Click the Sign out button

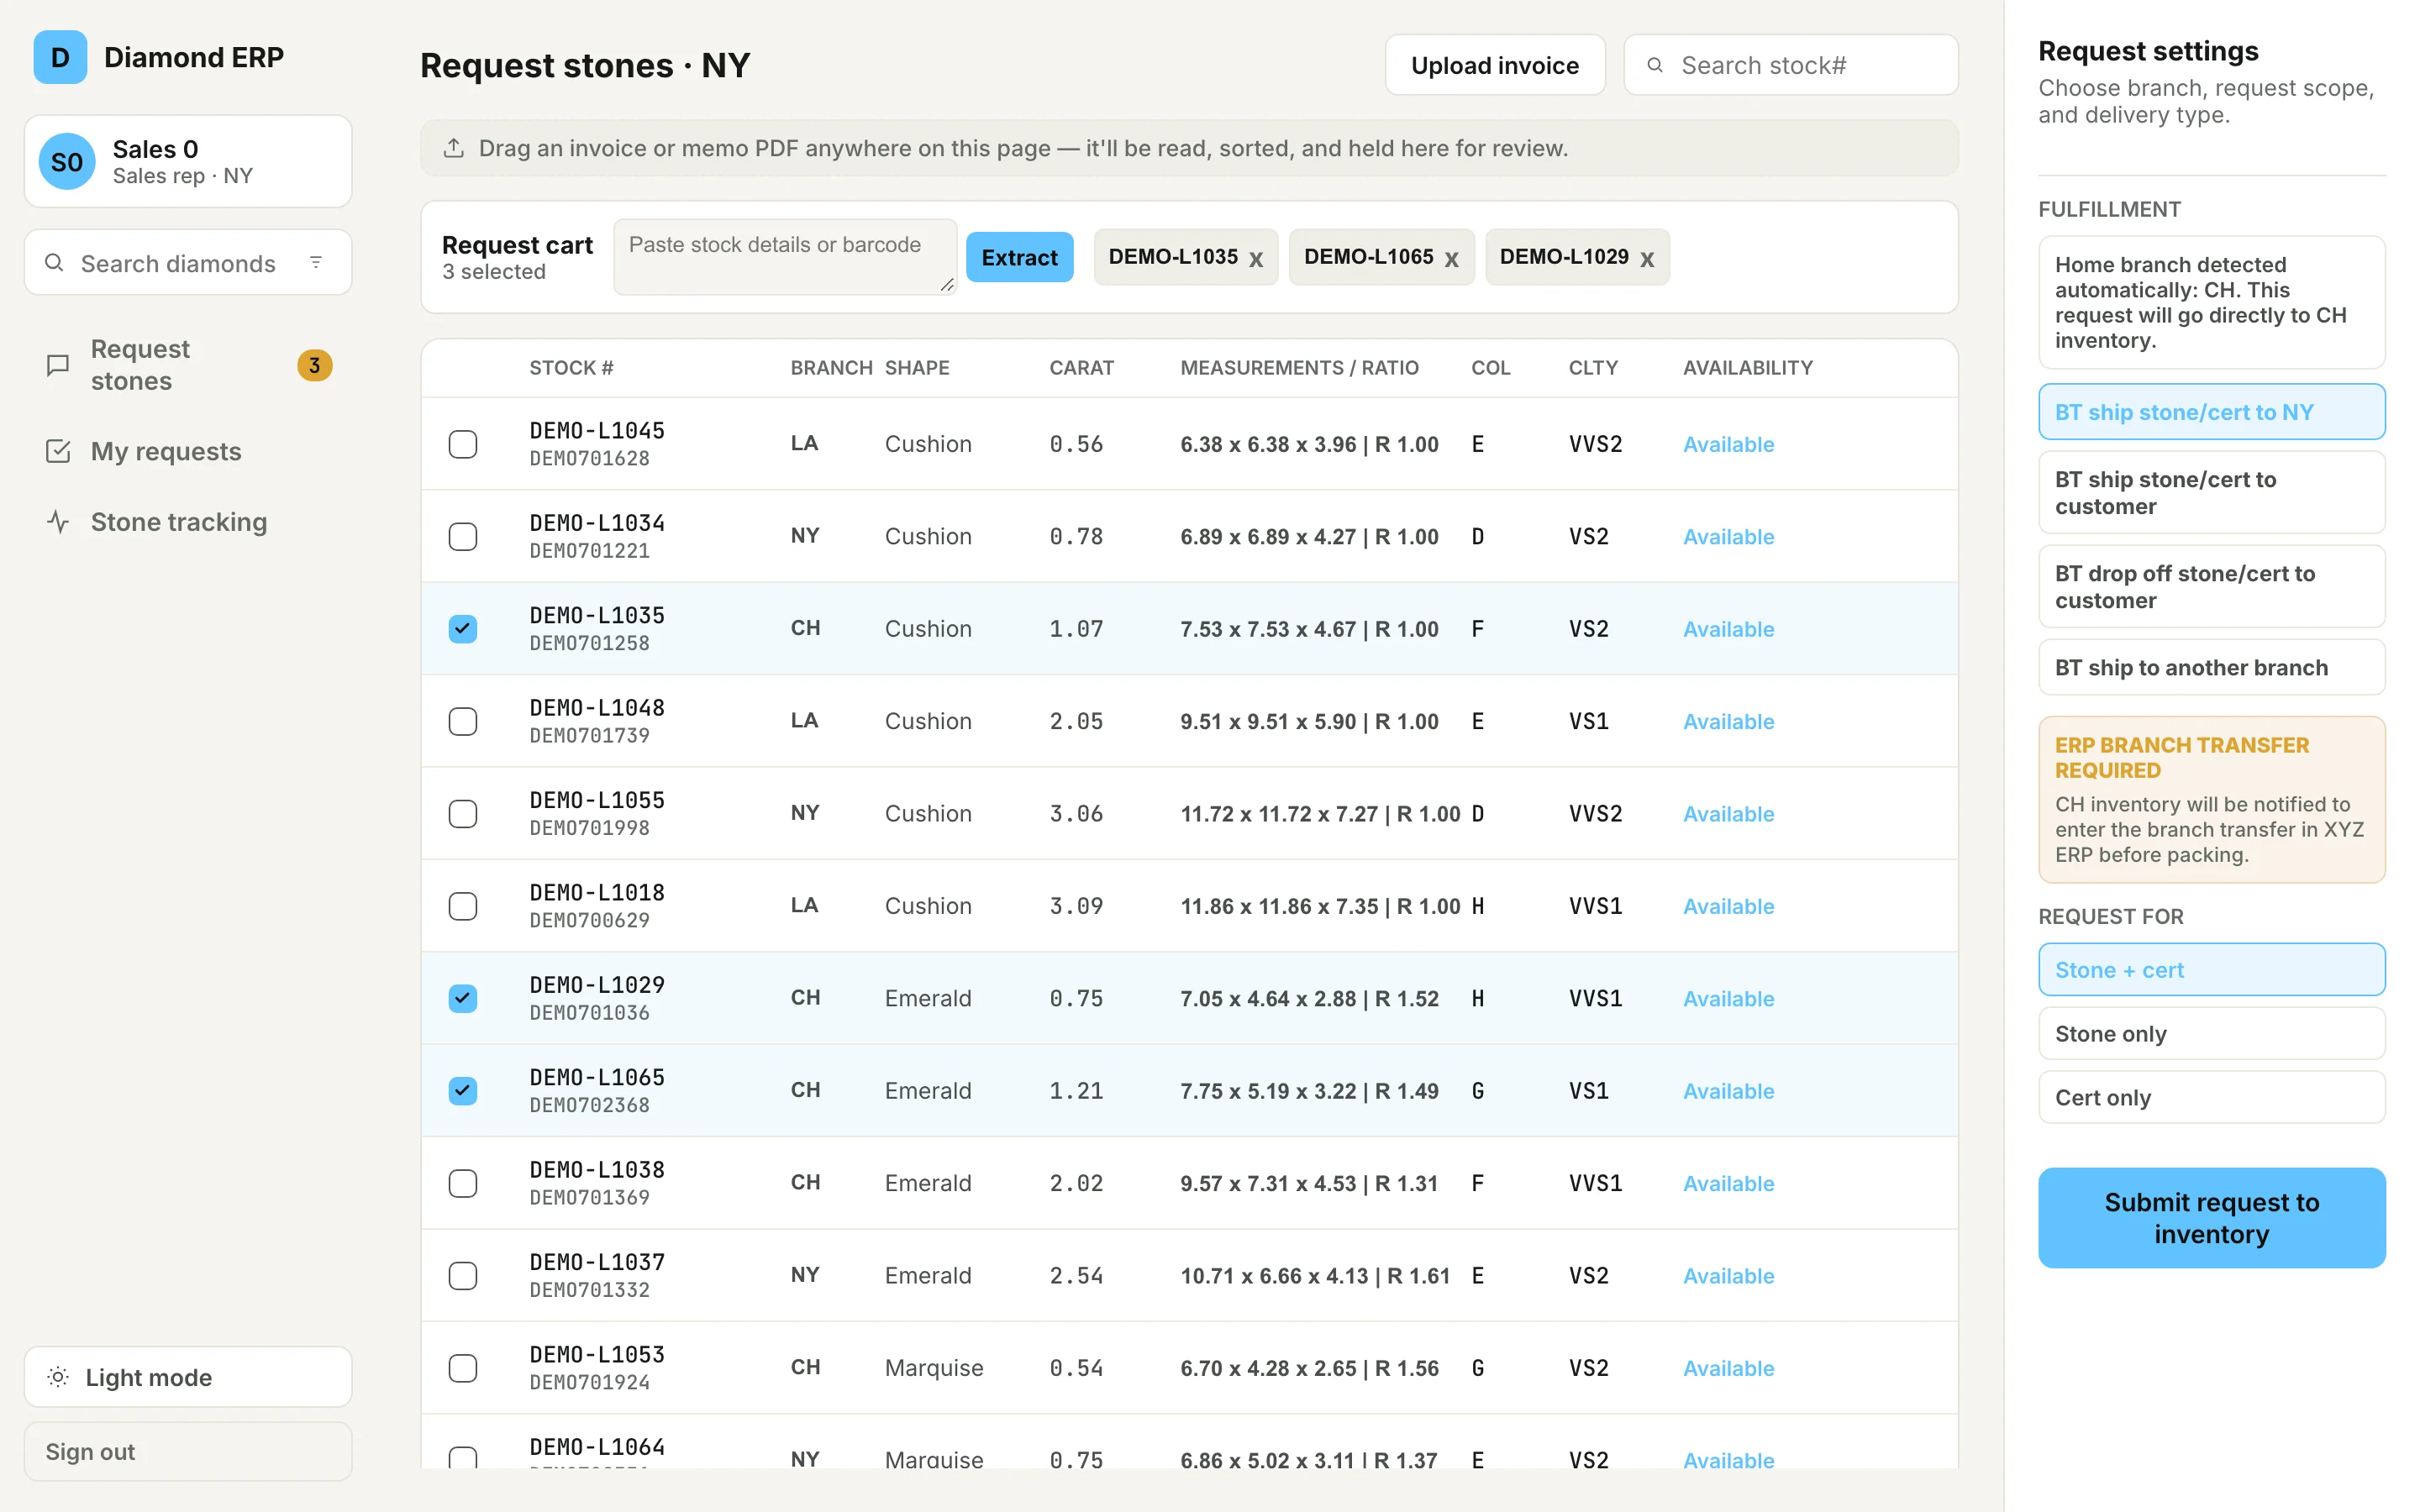coord(188,1451)
